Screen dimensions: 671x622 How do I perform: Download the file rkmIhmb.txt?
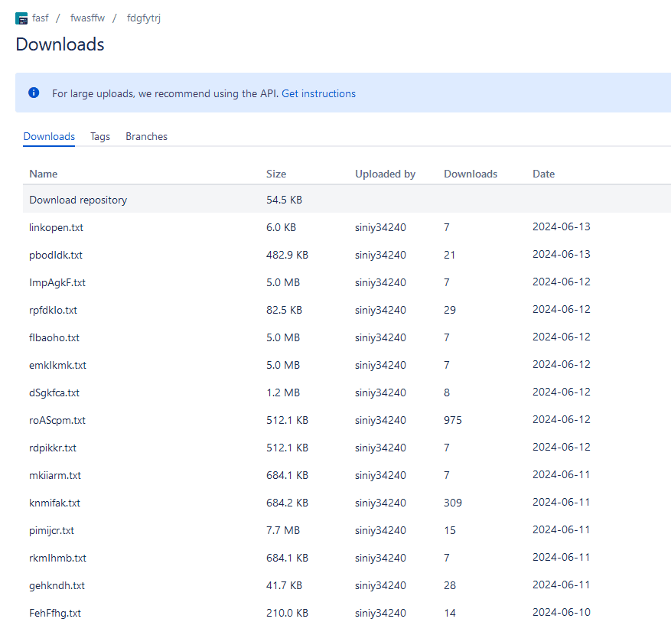tap(58, 558)
